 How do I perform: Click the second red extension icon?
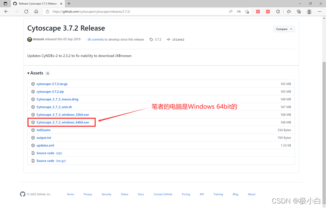click(x=268, y=12)
